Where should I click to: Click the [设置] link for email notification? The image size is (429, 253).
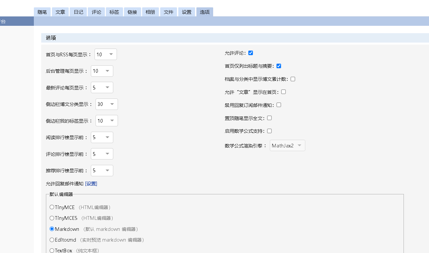(91, 184)
